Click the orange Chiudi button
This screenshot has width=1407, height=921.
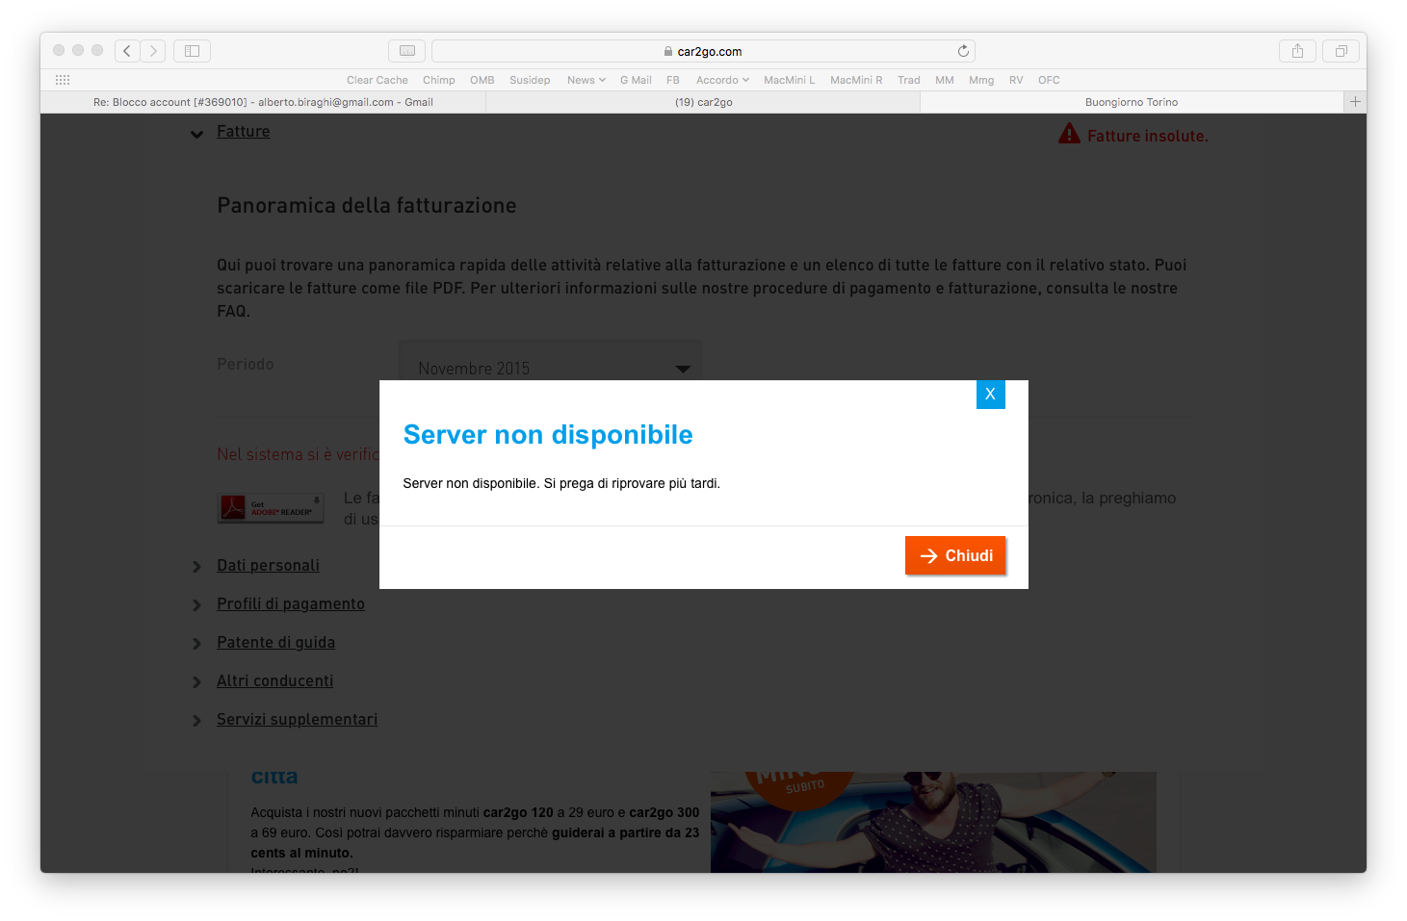coord(955,555)
